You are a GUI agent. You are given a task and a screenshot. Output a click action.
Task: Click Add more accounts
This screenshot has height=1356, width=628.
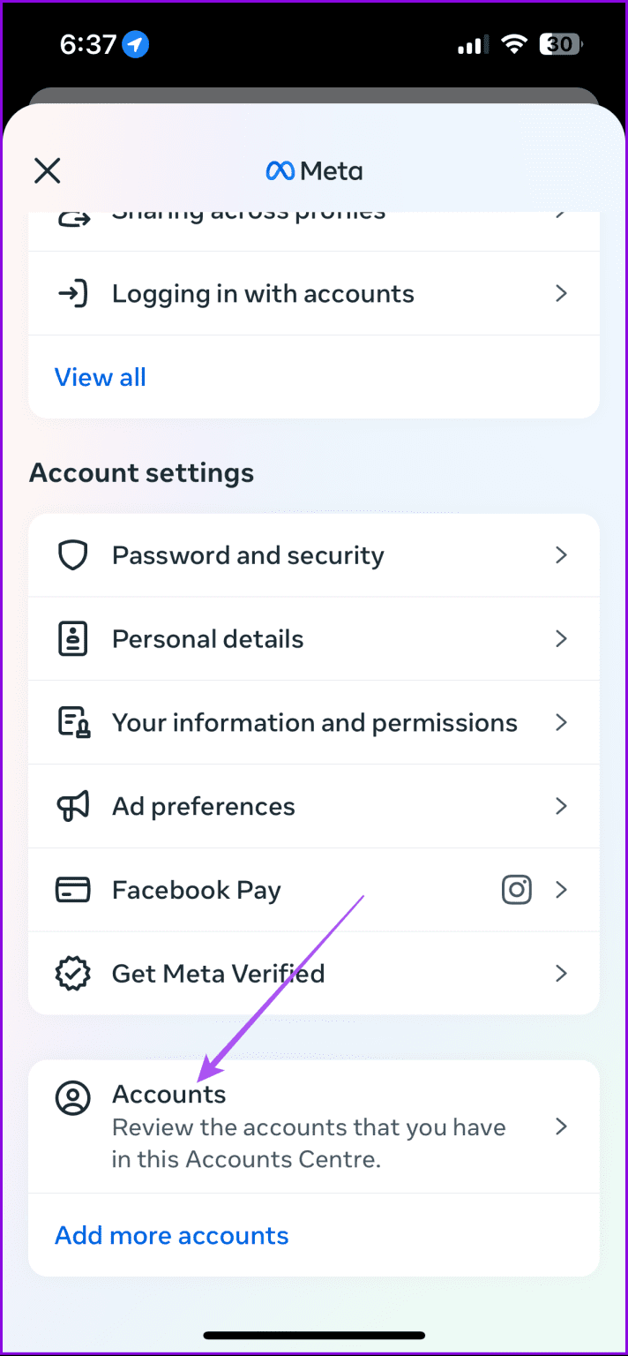pos(171,1235)
